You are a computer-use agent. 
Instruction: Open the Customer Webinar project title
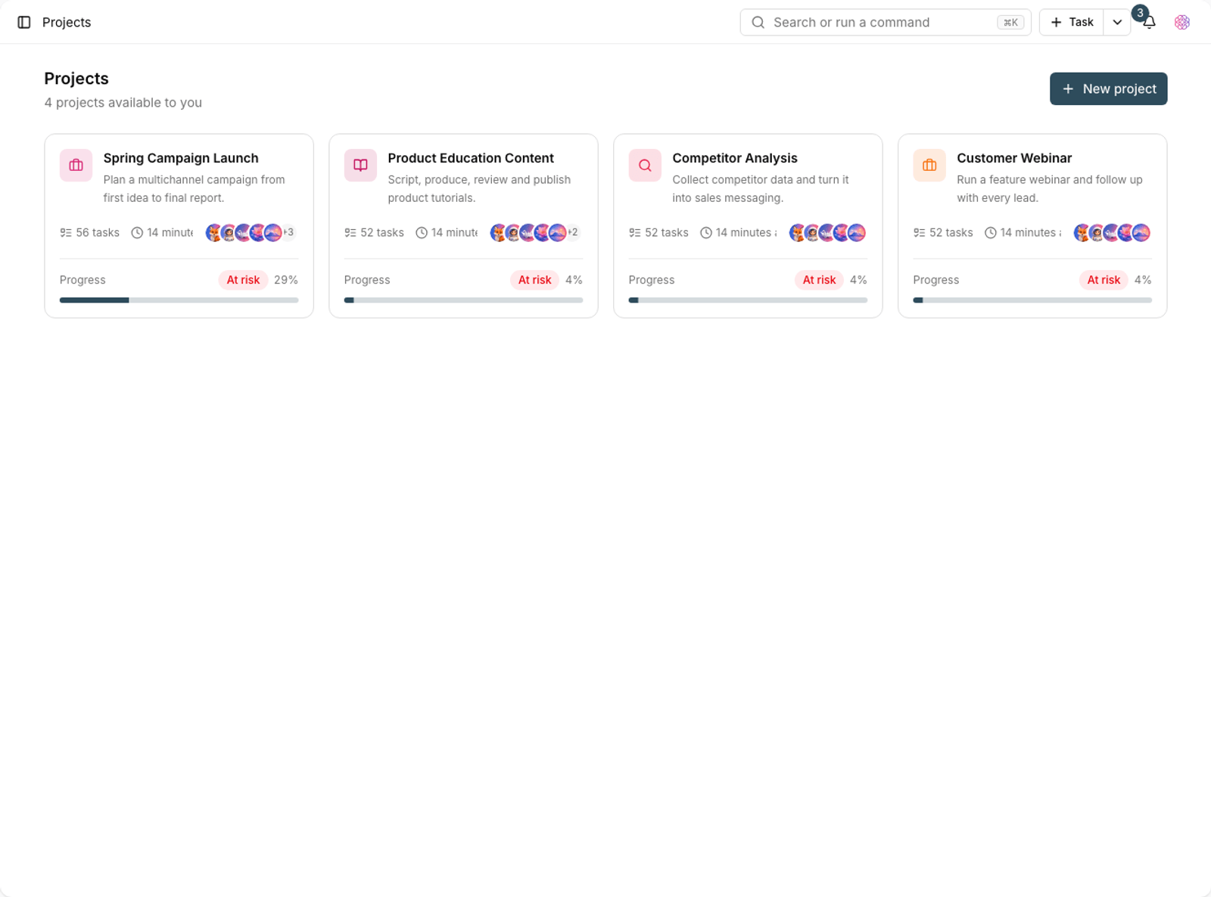click(1014, 158)
